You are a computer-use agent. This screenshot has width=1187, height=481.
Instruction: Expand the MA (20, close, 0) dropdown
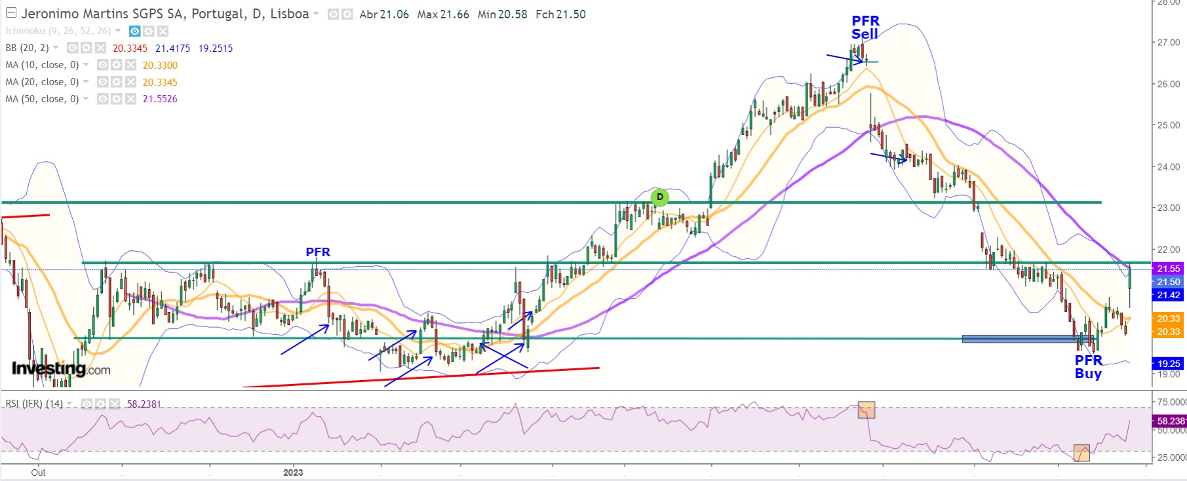[x=86, y=82]
